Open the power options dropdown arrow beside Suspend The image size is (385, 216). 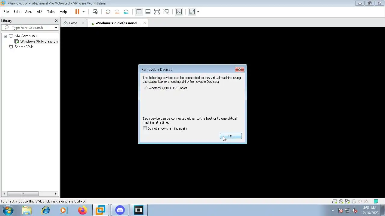pos(84,12)
